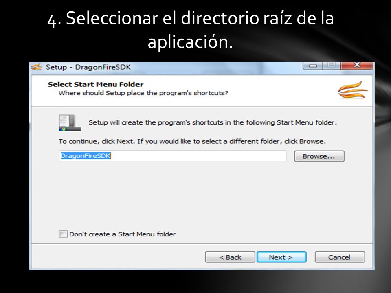Click the DragonFire logo in header
The height and width of the screenshot is (293, 391).
(x=353, y=90)
